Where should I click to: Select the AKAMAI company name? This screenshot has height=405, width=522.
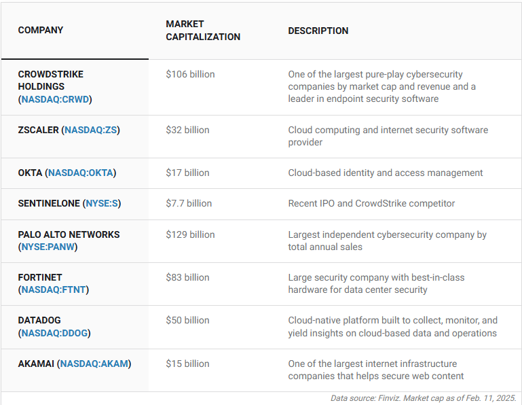tap(36, 364)
